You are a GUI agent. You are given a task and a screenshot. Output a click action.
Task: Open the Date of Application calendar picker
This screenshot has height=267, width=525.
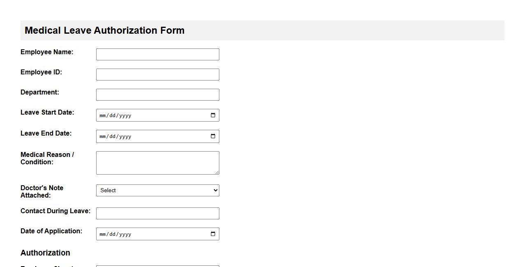click(x=213, y=234)
